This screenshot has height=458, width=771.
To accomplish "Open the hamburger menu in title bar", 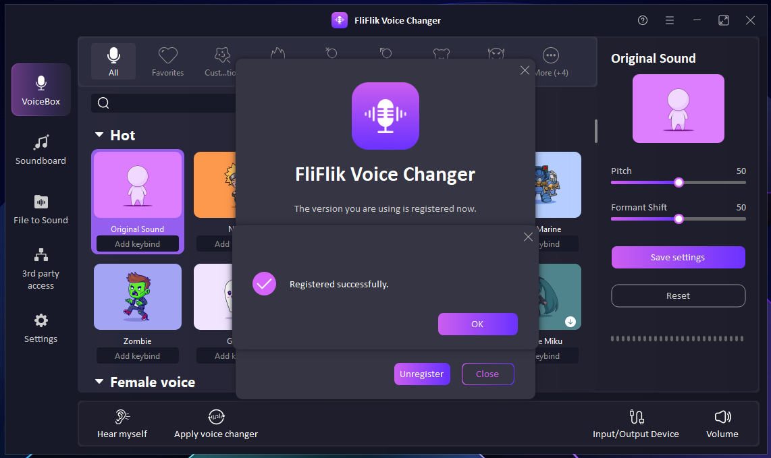I will [670, 20].
